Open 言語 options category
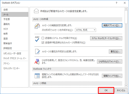129x94 pixels. coord(15,39)
